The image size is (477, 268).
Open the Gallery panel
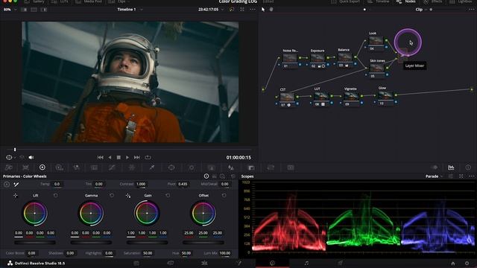(x=35, y=1)
